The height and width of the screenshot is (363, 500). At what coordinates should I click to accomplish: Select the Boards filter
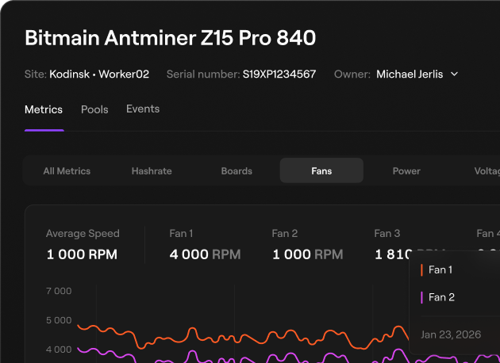click(x=237, y=171)
